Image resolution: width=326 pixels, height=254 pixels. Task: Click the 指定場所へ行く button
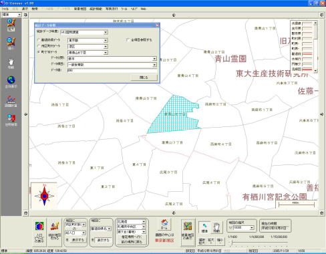pyautogui.click(x=132, y=237)
